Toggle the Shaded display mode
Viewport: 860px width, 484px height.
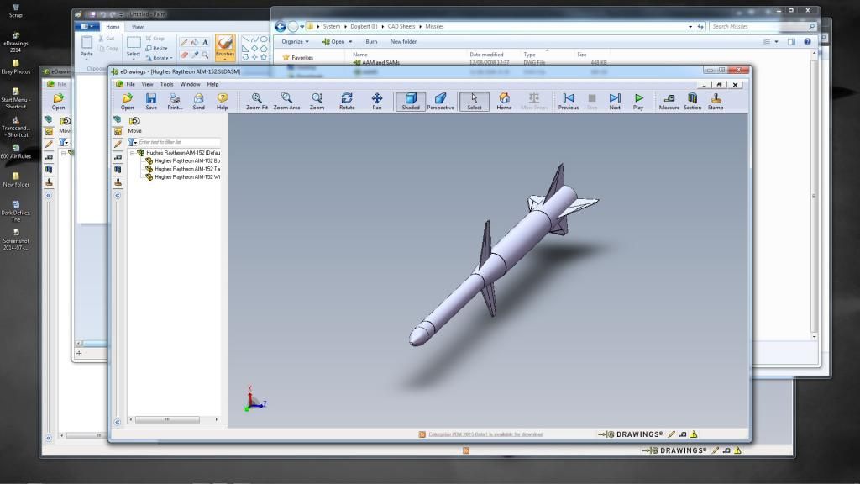410,102
